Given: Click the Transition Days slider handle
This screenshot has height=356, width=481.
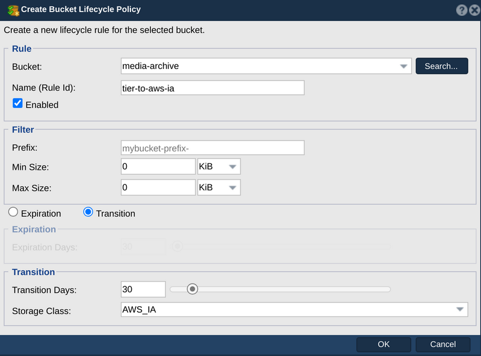Looking at the screenshot, I should point(192,289).
